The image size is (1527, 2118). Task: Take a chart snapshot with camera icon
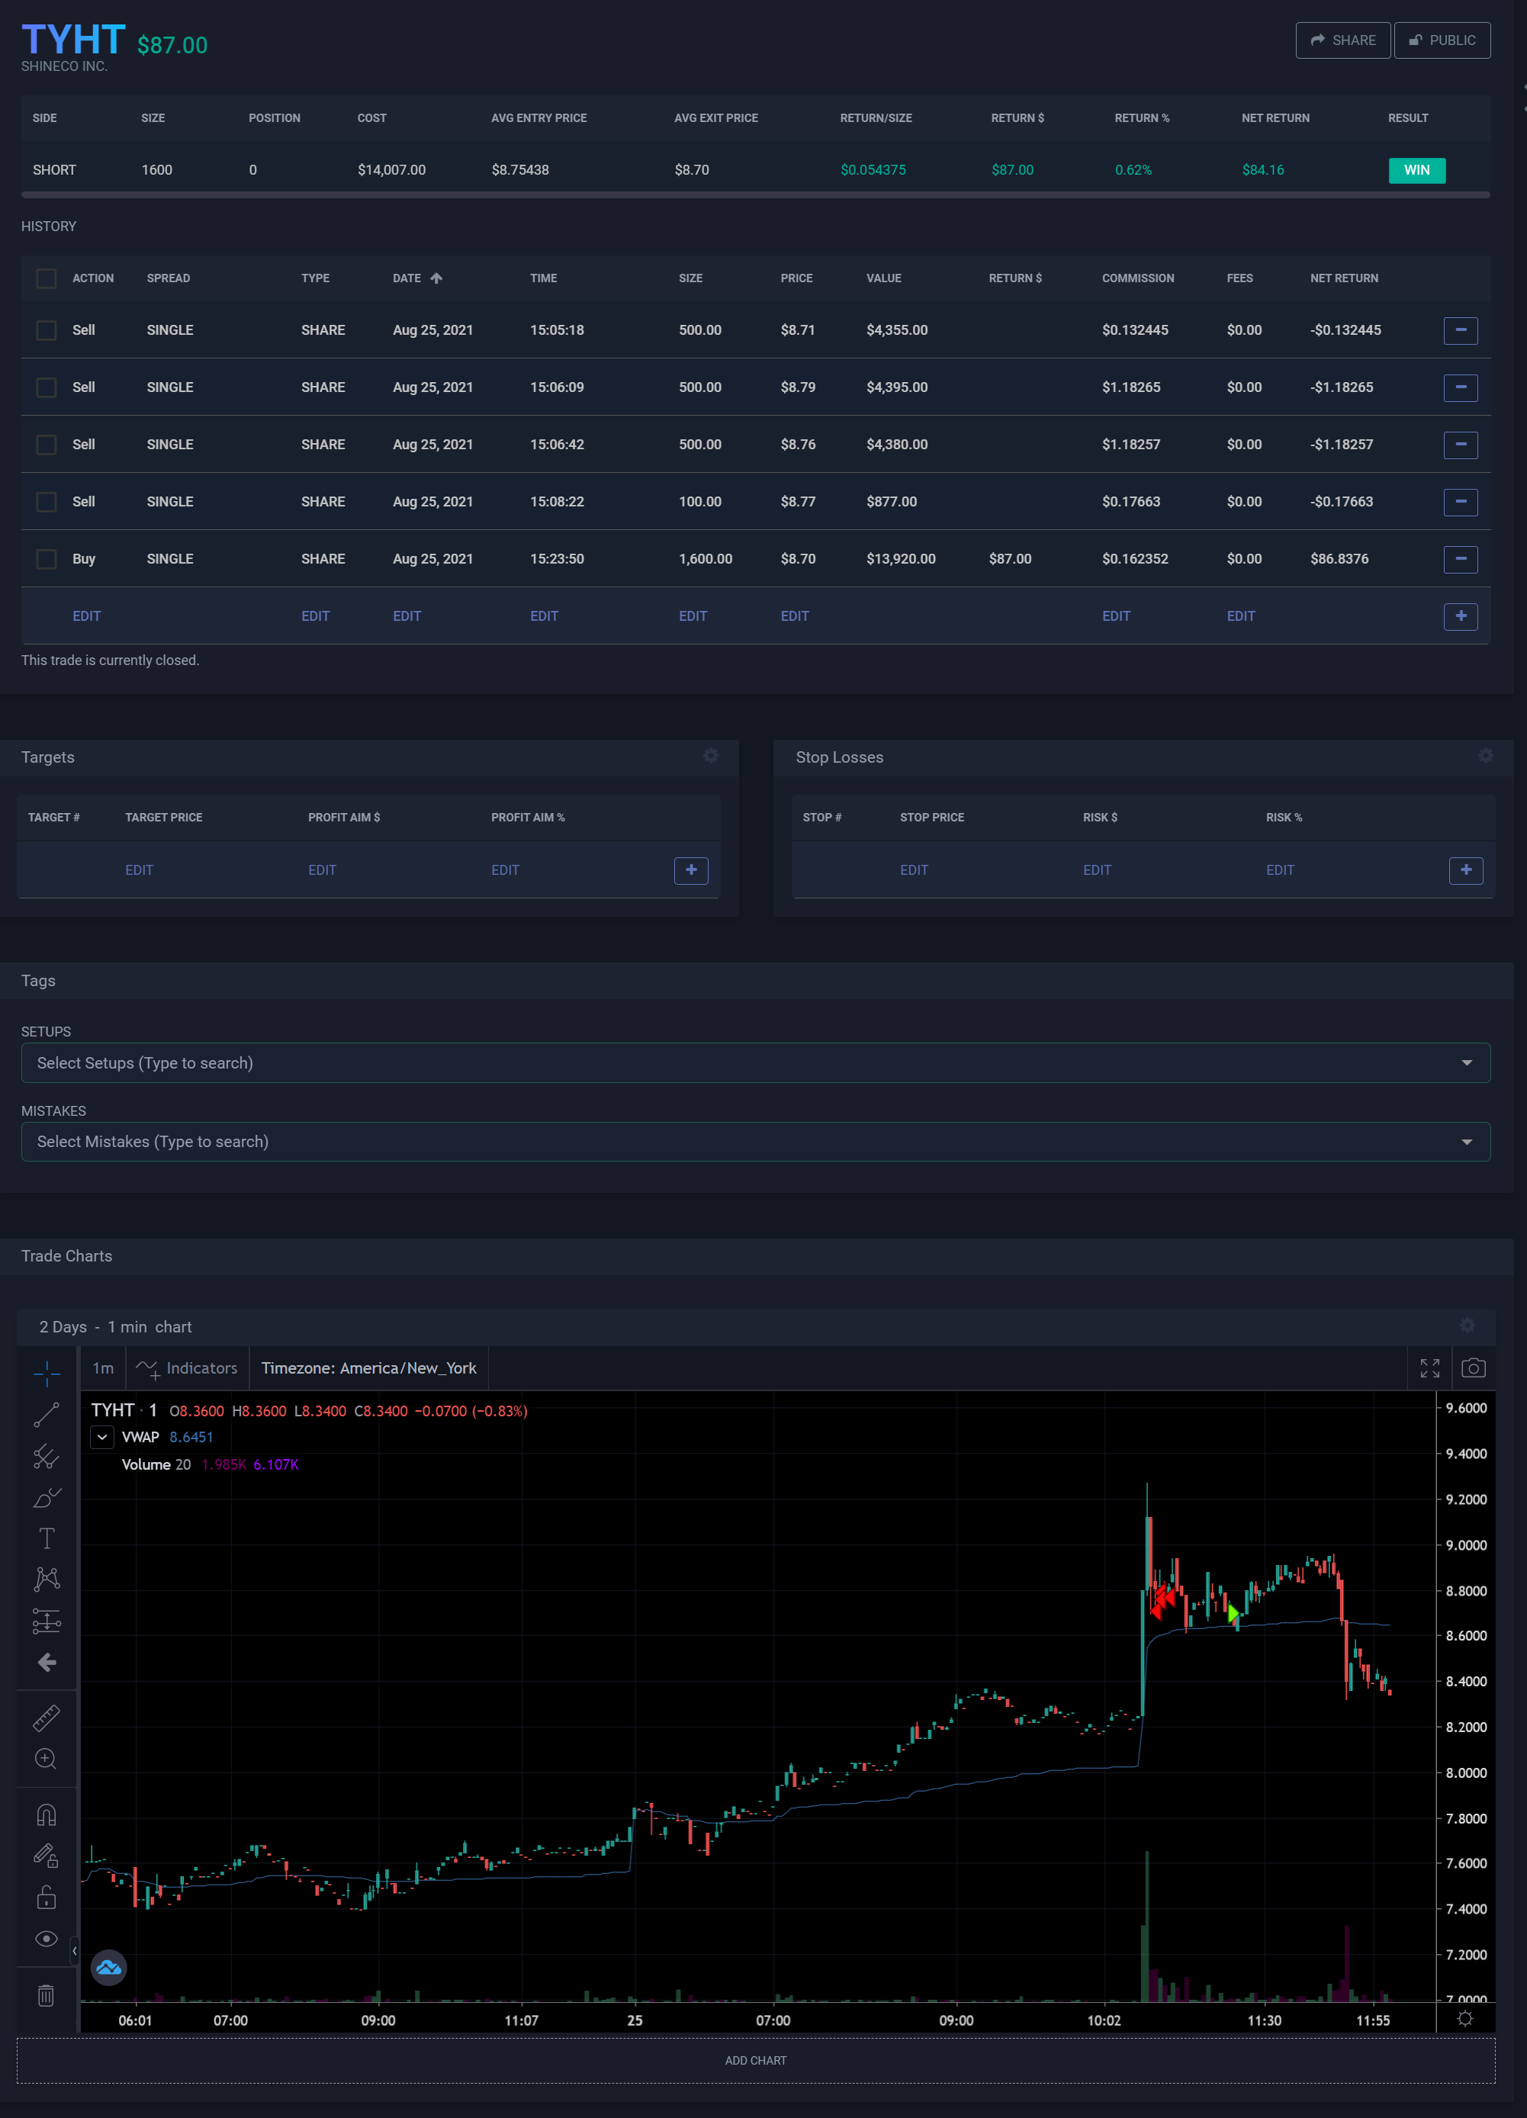(1473, 1368)
